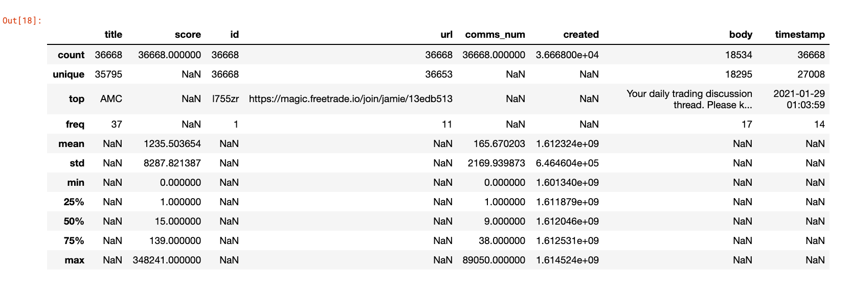The height and width of the screenshot is (292, 850).
Task: Click the Out[18] output prompt label
Action: click(x=21, y=21)
